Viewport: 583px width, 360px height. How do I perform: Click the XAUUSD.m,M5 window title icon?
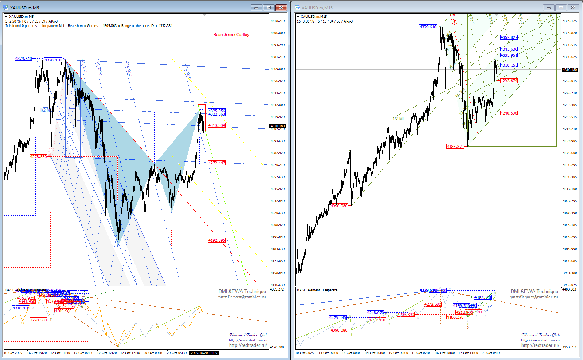click(6, 8)
